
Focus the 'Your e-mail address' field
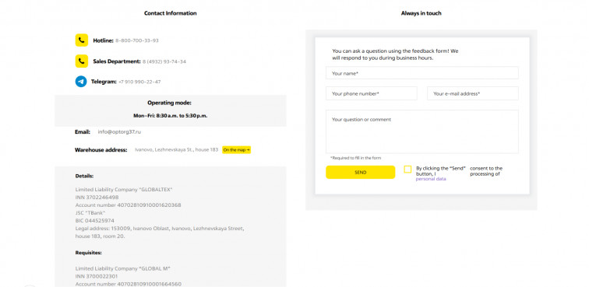tap(473, 93)
